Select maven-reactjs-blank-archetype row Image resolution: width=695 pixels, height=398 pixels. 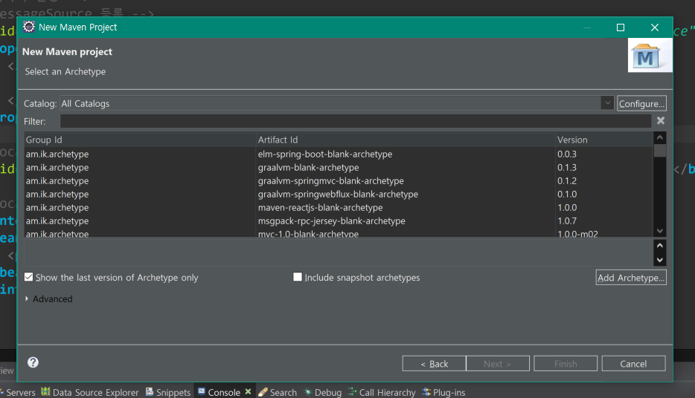[338, 207]
